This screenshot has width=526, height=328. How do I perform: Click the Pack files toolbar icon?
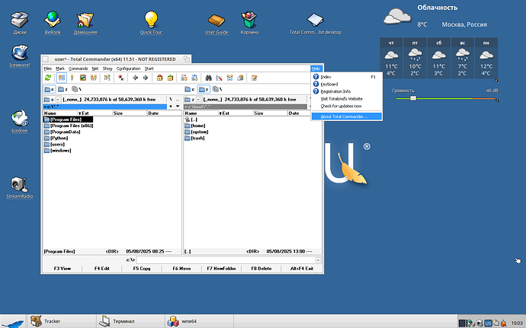click(x=159, y=78)
